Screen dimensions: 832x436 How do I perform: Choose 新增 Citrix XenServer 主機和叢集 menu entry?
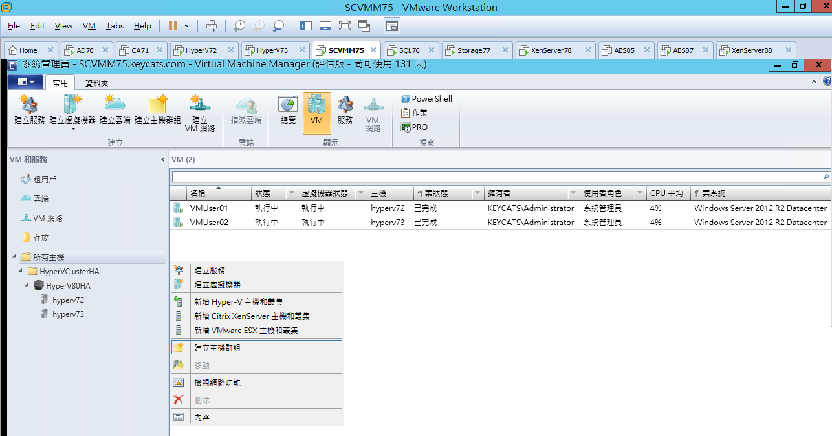[x=257, y=316]
